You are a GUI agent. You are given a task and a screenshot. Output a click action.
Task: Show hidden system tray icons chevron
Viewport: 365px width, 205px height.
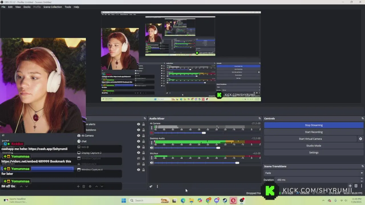tap(323, 200)
